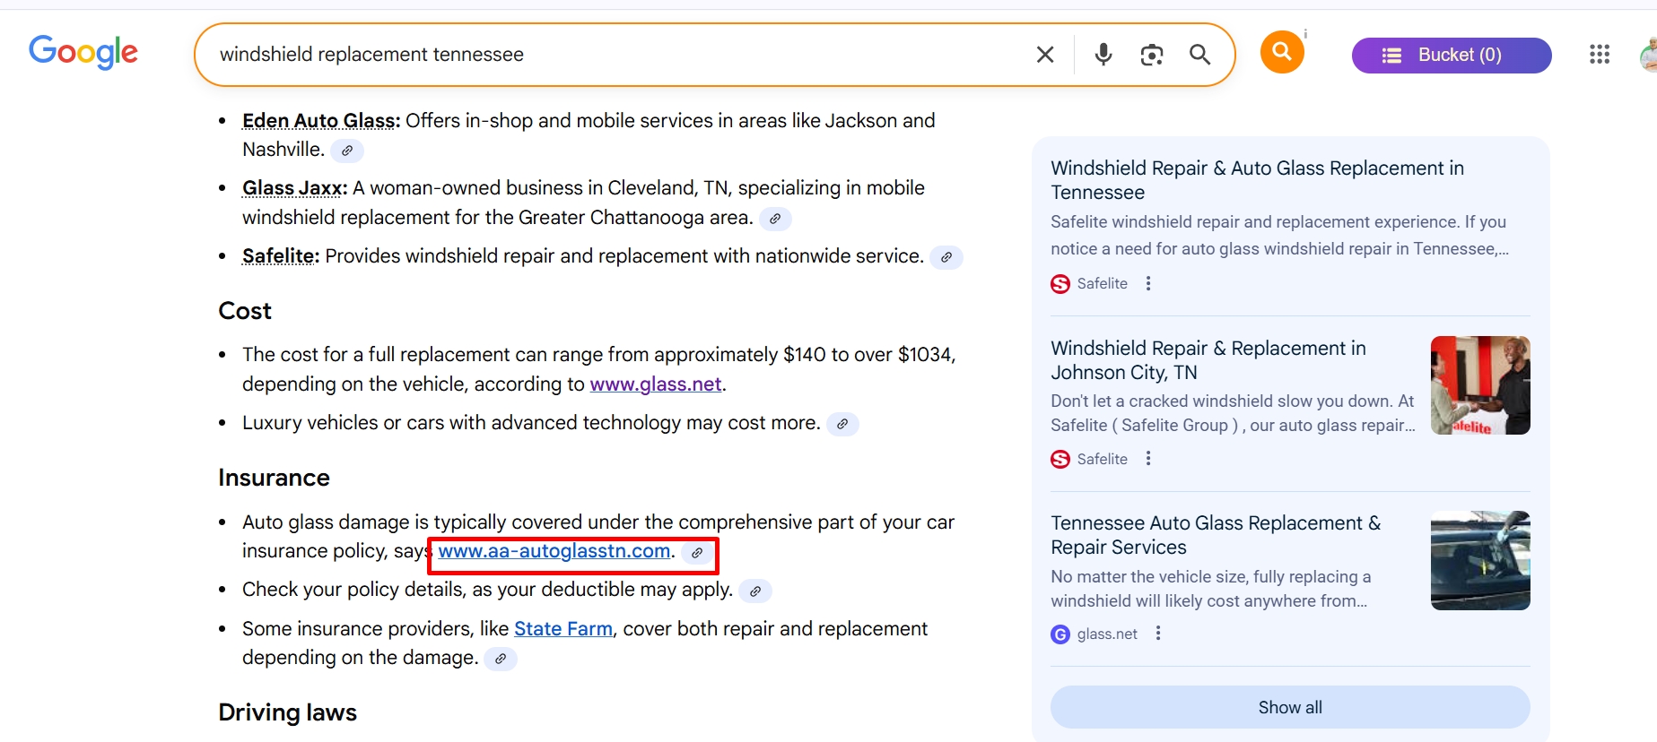Open Windshield Repair & Auto Glass Replacement in Tennessee
This screenshot has width=1657, height=742.
[x=1257, y=180]
